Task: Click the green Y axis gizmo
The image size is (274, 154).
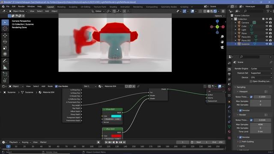Action: click(217, 27)
